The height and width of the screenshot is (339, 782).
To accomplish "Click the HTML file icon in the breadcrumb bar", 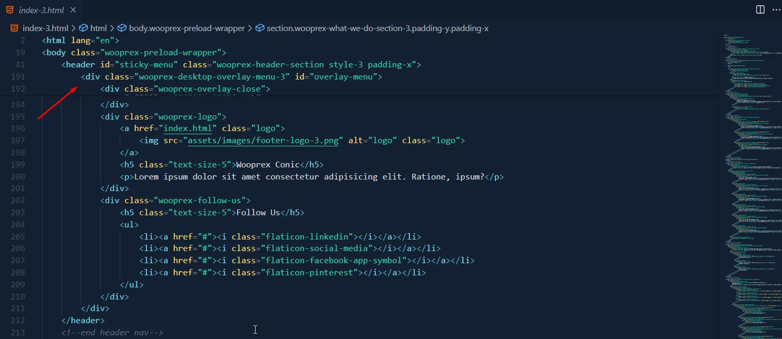I will [14, 28].
